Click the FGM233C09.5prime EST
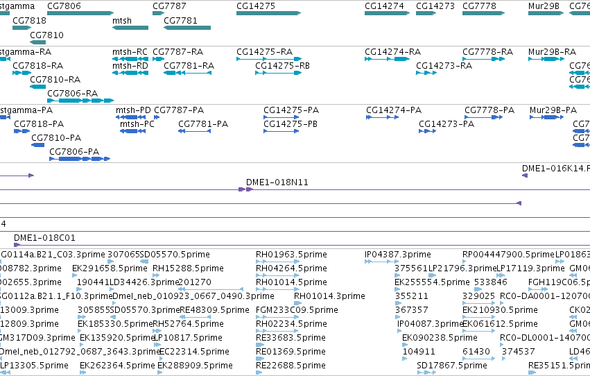The height and width of the screenshot is (376, 590). [x=278, y=317]
